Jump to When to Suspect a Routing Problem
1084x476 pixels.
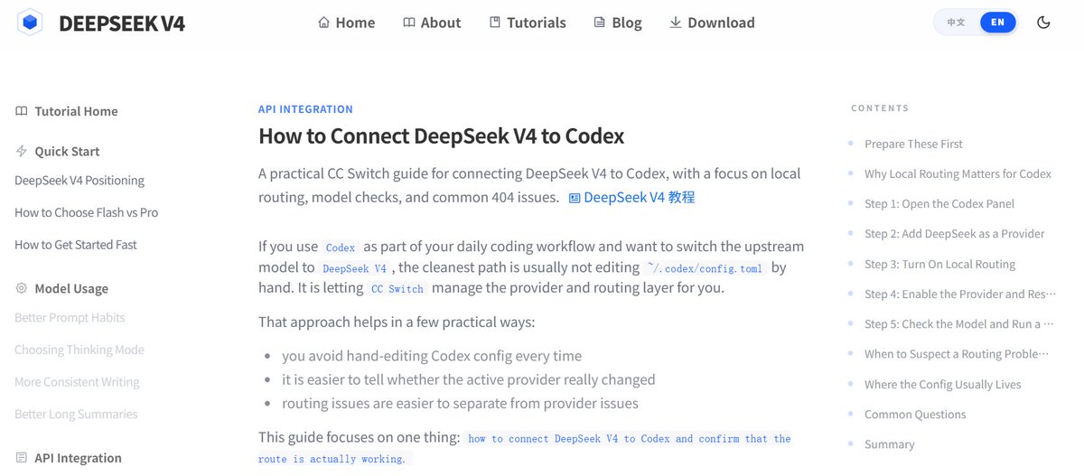click(x=958, y=354)
